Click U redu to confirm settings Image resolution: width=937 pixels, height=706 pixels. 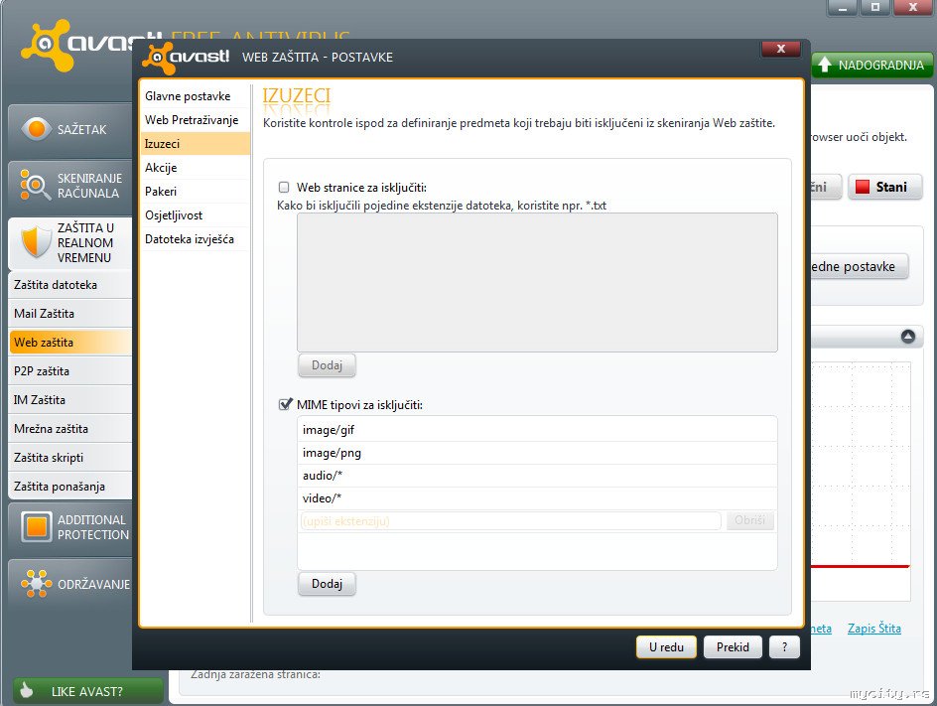pos(666,646)
